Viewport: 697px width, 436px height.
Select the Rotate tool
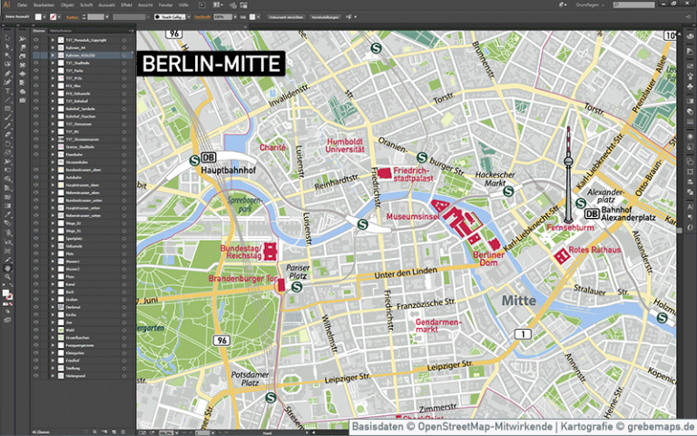(7, 144)
